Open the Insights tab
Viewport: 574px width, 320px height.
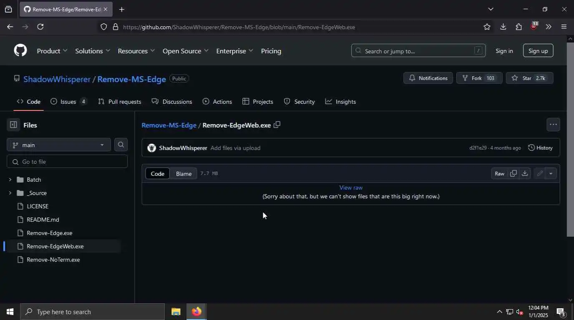(x=340, y=102)
